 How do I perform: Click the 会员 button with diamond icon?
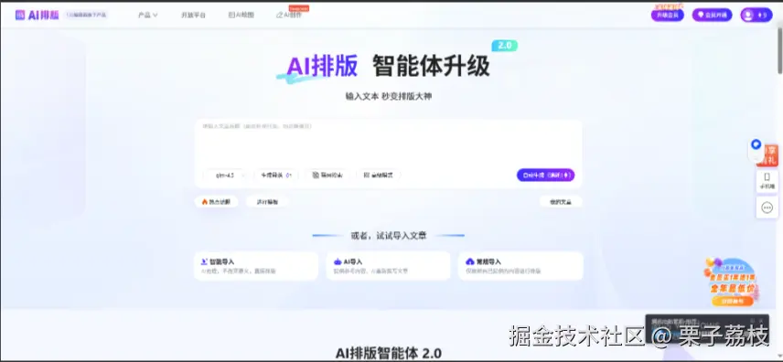[x=712, y=15]
